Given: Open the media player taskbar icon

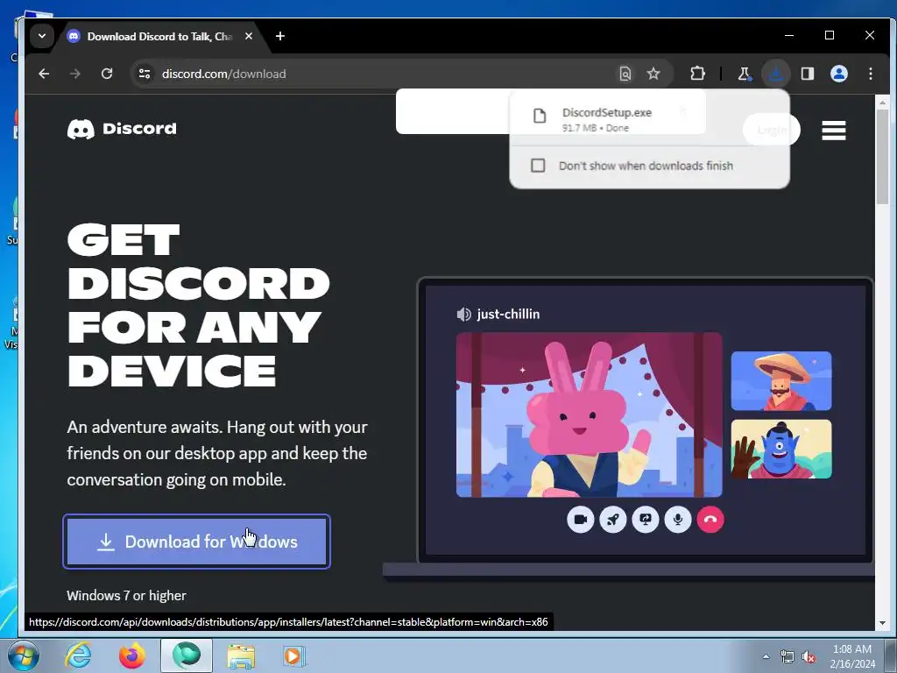Looking at the screenshot, I should coord(294,655).
